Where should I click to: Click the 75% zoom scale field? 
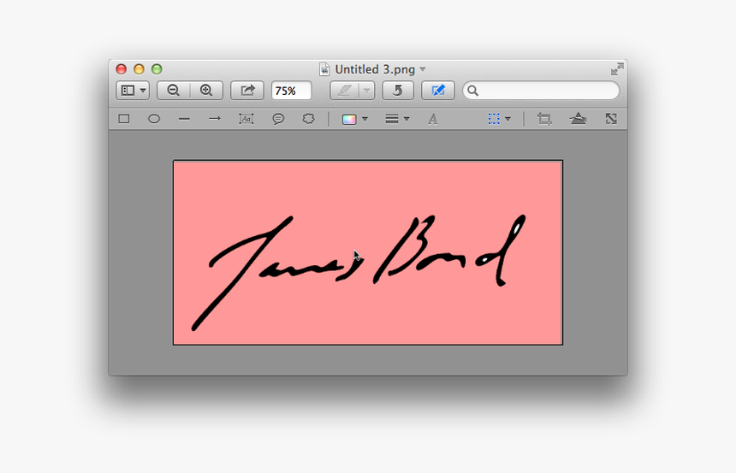pyautogui.click(x=292, y=91)
